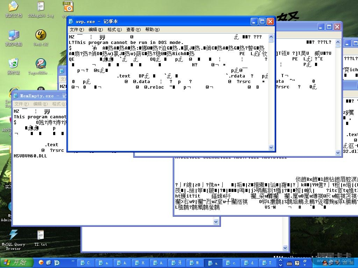Click the keyboard icon on the language bar
This screenshot has width=358, height=268.
pyautogui.click(x=289, y=263)
